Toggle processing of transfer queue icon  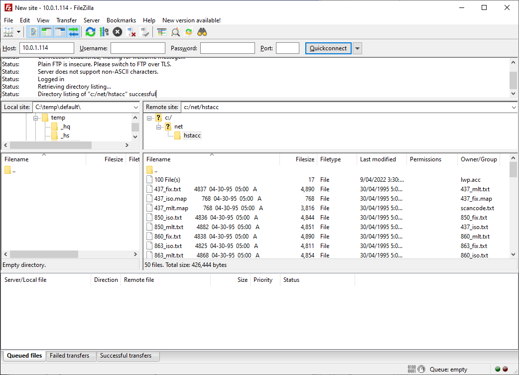click(x=104, y=32)
